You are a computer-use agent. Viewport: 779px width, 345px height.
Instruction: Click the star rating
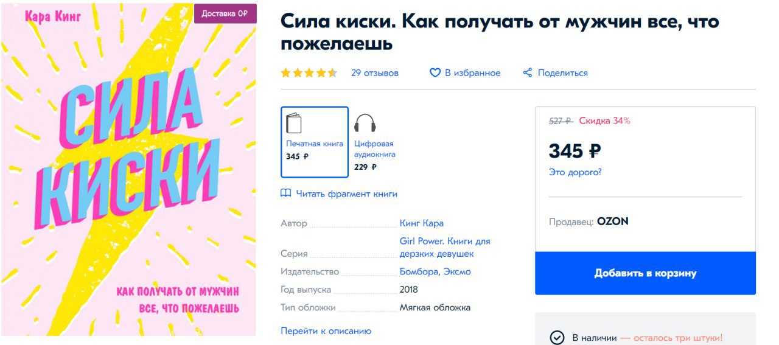pyautogui.click(x=309, y=73)
